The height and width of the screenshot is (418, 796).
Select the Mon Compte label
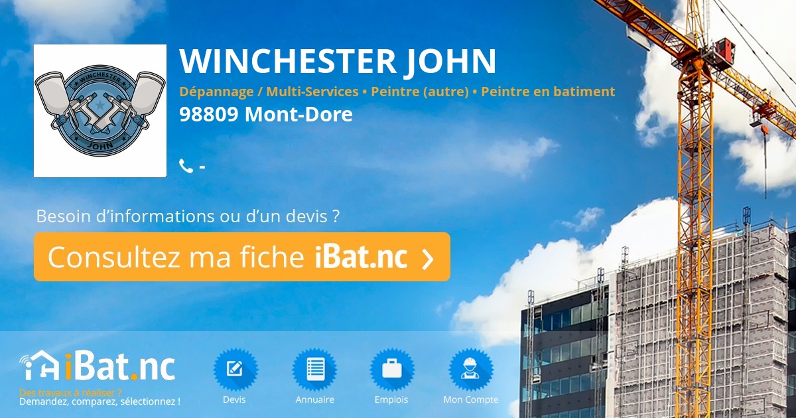tap(471, 399)
